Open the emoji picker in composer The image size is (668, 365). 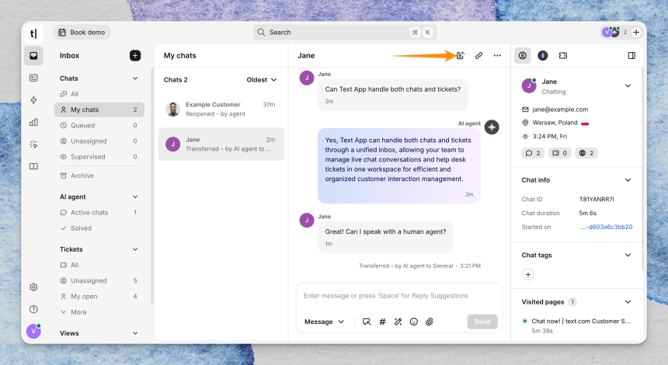pyautogui.click(x=414, y=322)
